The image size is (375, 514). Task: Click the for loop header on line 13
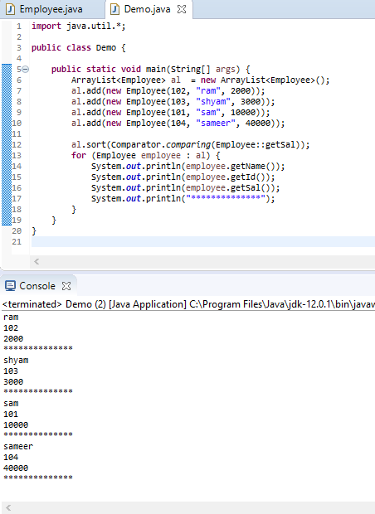pyautogui.click(x=146, y=155)
